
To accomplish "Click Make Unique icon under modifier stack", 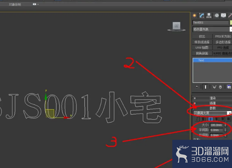I will (x=214, y=87).
